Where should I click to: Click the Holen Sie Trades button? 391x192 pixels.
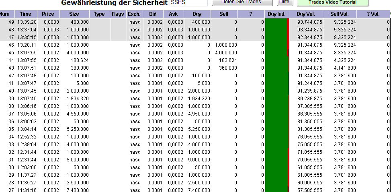tap(242, 2)
